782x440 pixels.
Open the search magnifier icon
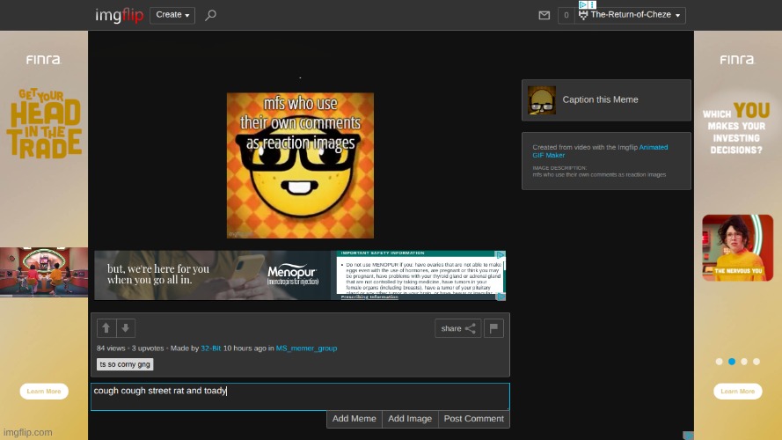click(210, 15)
